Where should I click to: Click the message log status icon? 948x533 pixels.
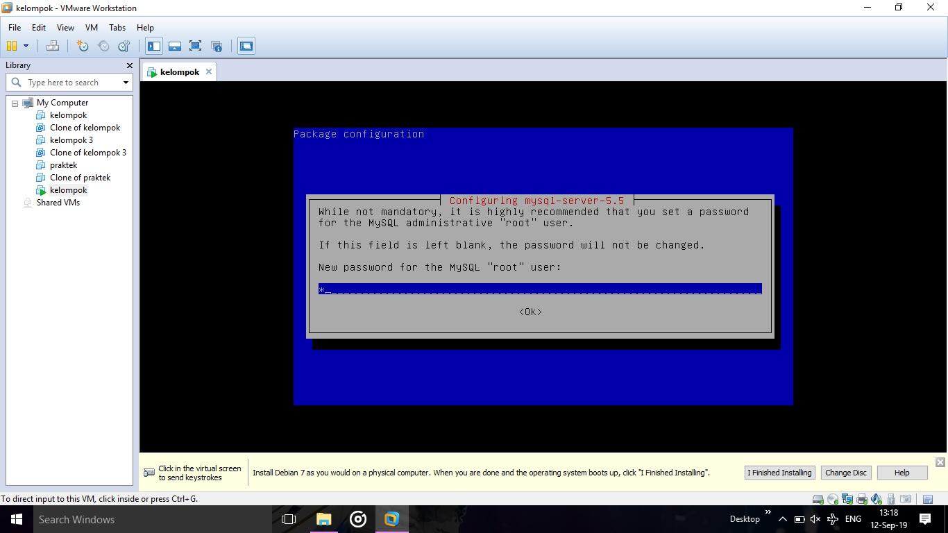coord(928,499)
